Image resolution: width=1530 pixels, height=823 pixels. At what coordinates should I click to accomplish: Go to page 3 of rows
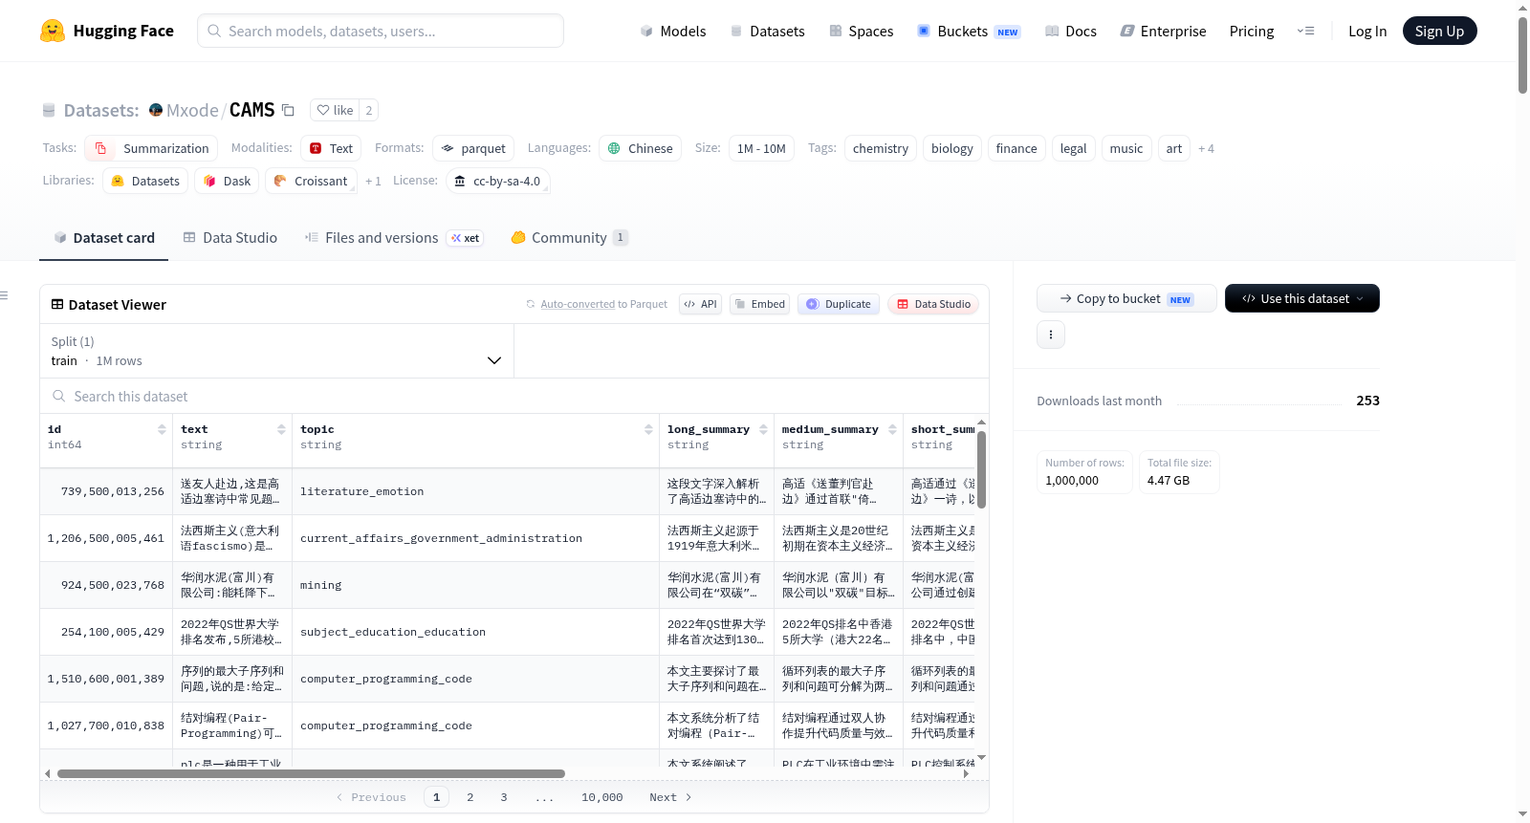(x=504, y=797)
